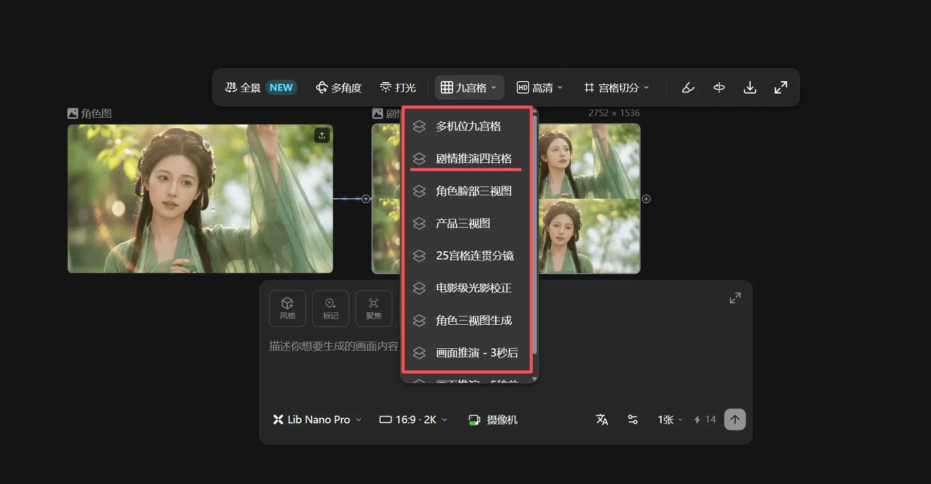Select 产品三视图 menu entry
931x484 pixels.
468,224
